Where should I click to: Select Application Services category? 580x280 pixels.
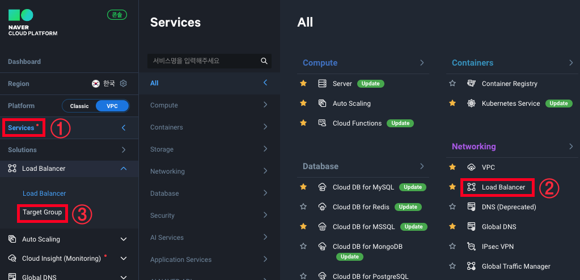click(x=209, y=260)
